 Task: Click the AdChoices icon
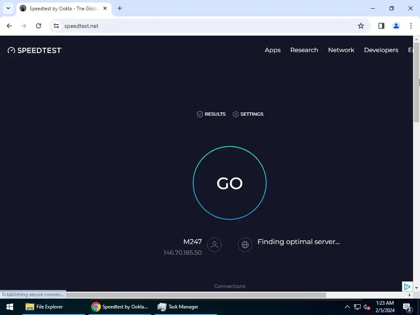point(407,287)
